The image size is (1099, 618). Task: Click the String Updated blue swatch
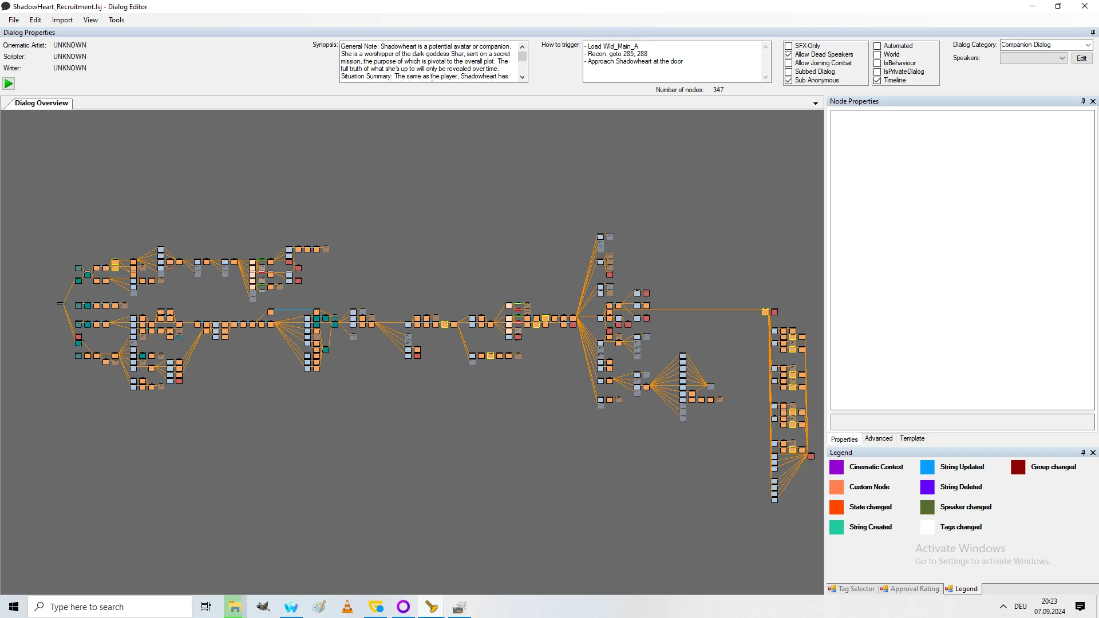pyautogui.click(x=927, y=467)
